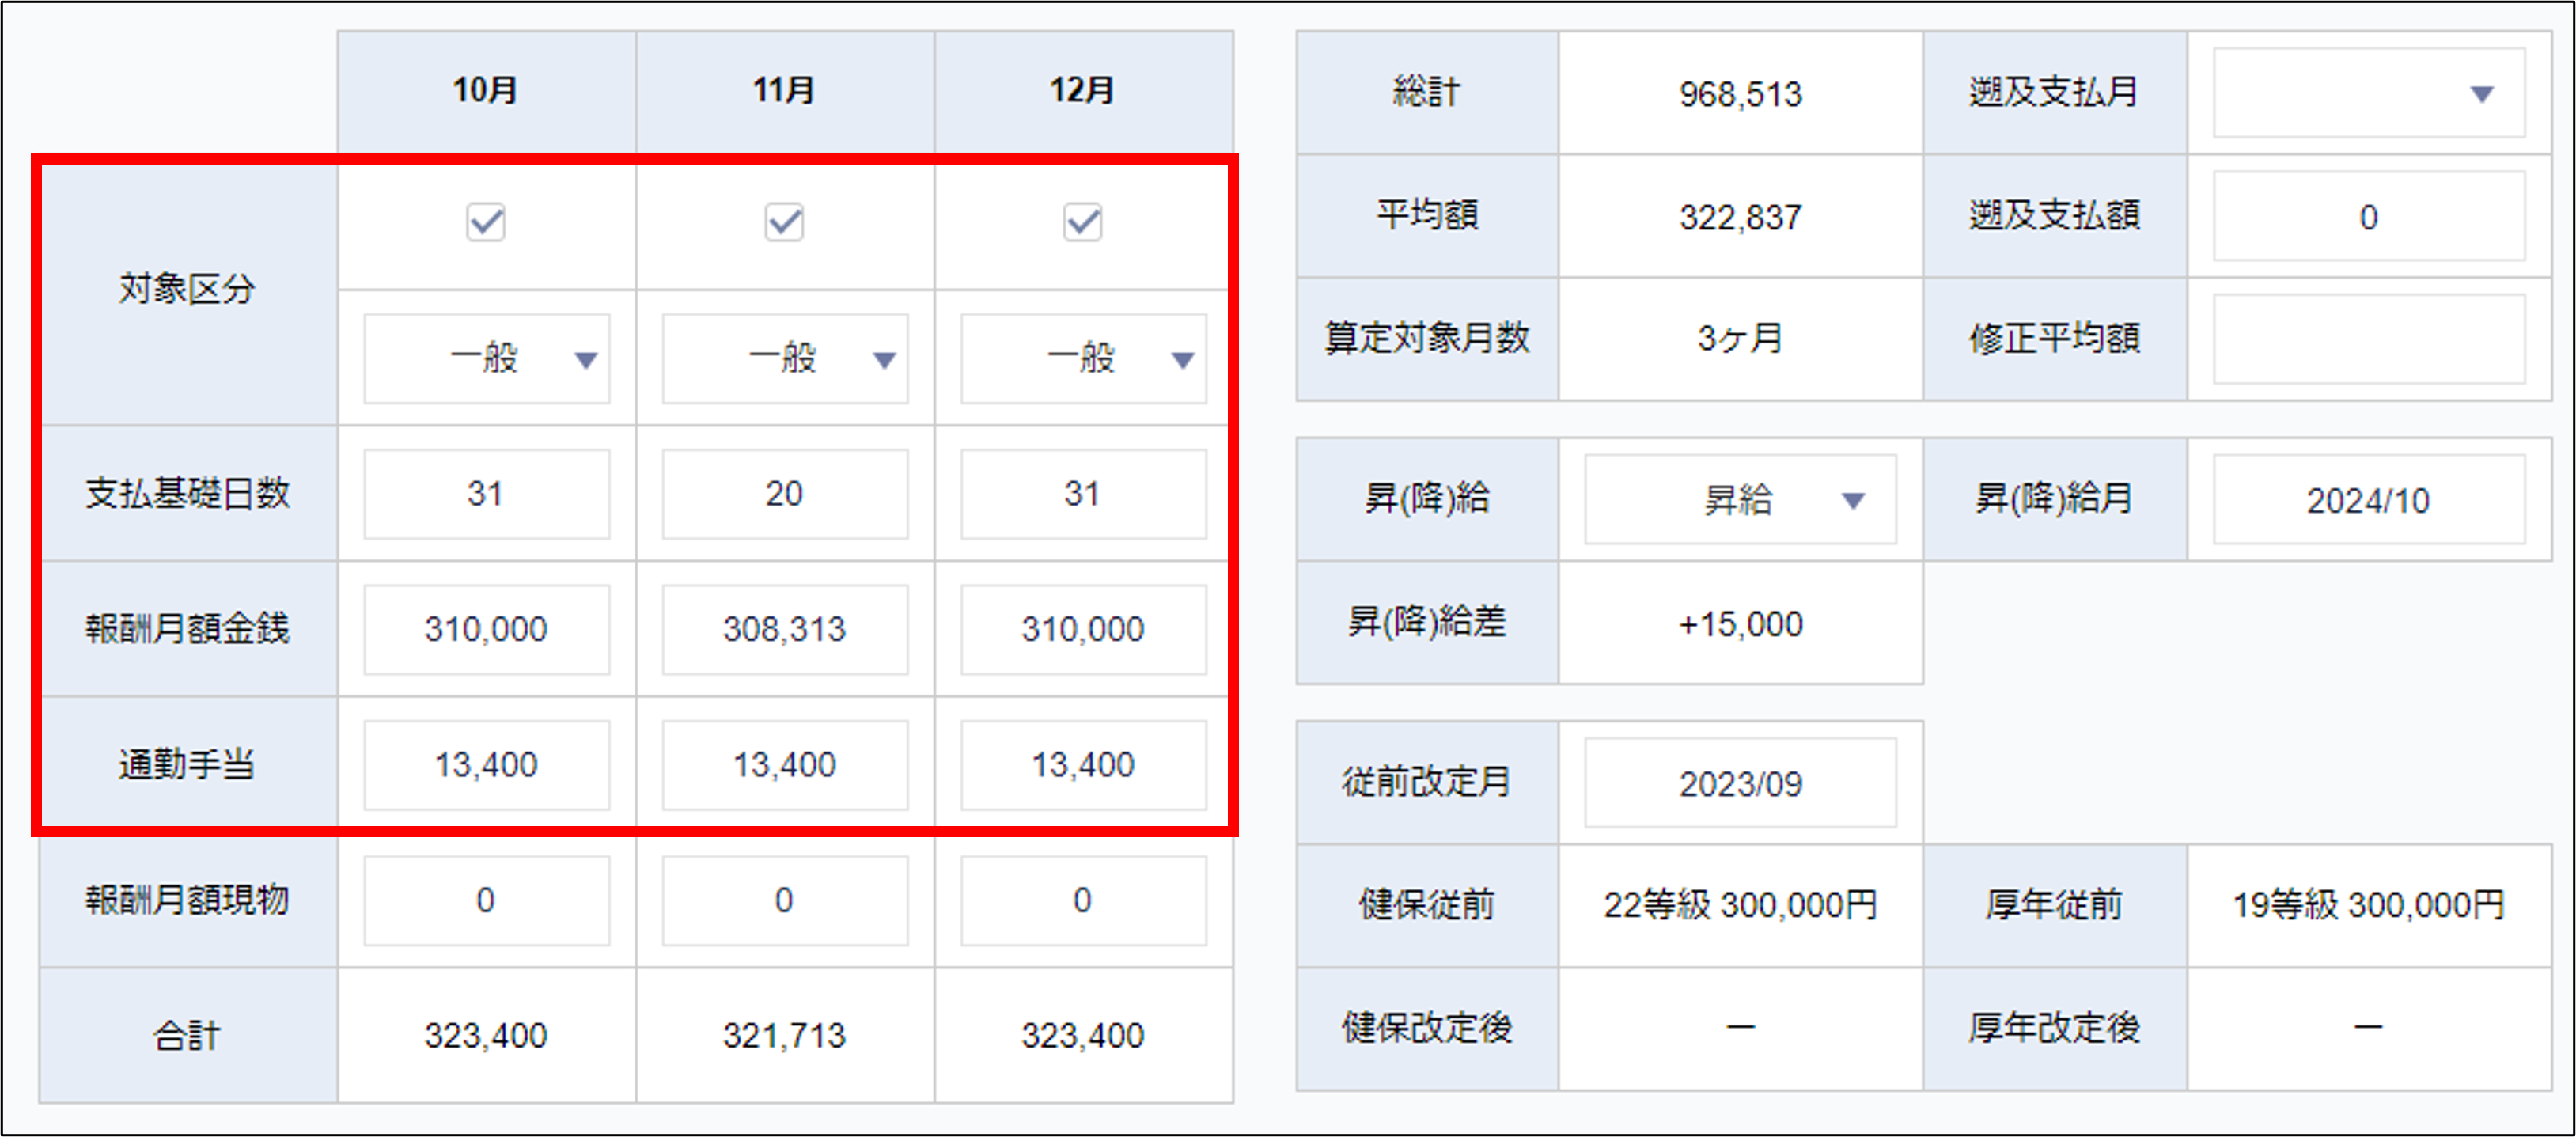The image size is (2576, 1137).
Task: Open the 12月 一般 dropdown
Action: pyautogui.click(x=1083, y=359)
